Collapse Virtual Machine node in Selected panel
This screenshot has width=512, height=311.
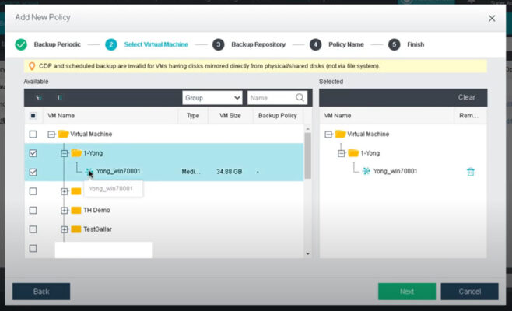(328, 135)
